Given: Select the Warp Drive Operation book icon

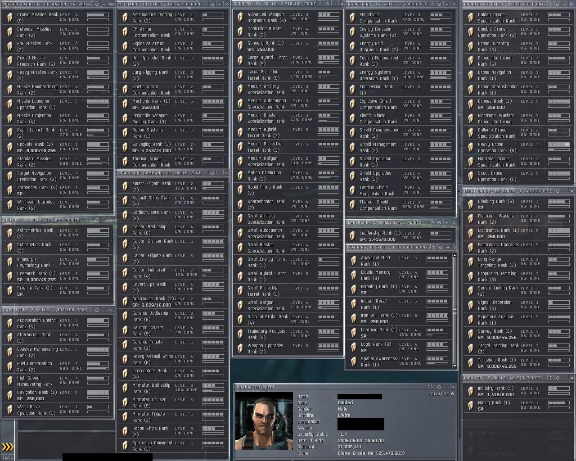Looking at the screenshot, I should pos(10,410).
